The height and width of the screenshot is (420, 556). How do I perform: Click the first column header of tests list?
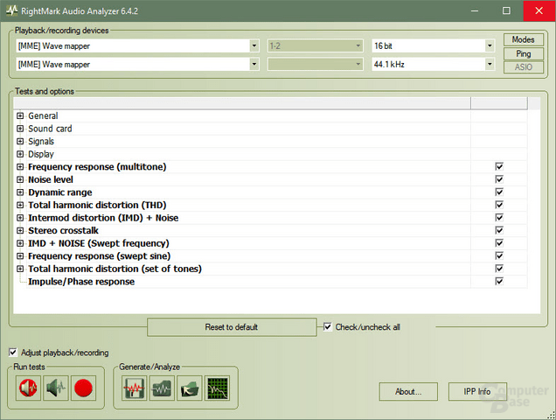242,103
